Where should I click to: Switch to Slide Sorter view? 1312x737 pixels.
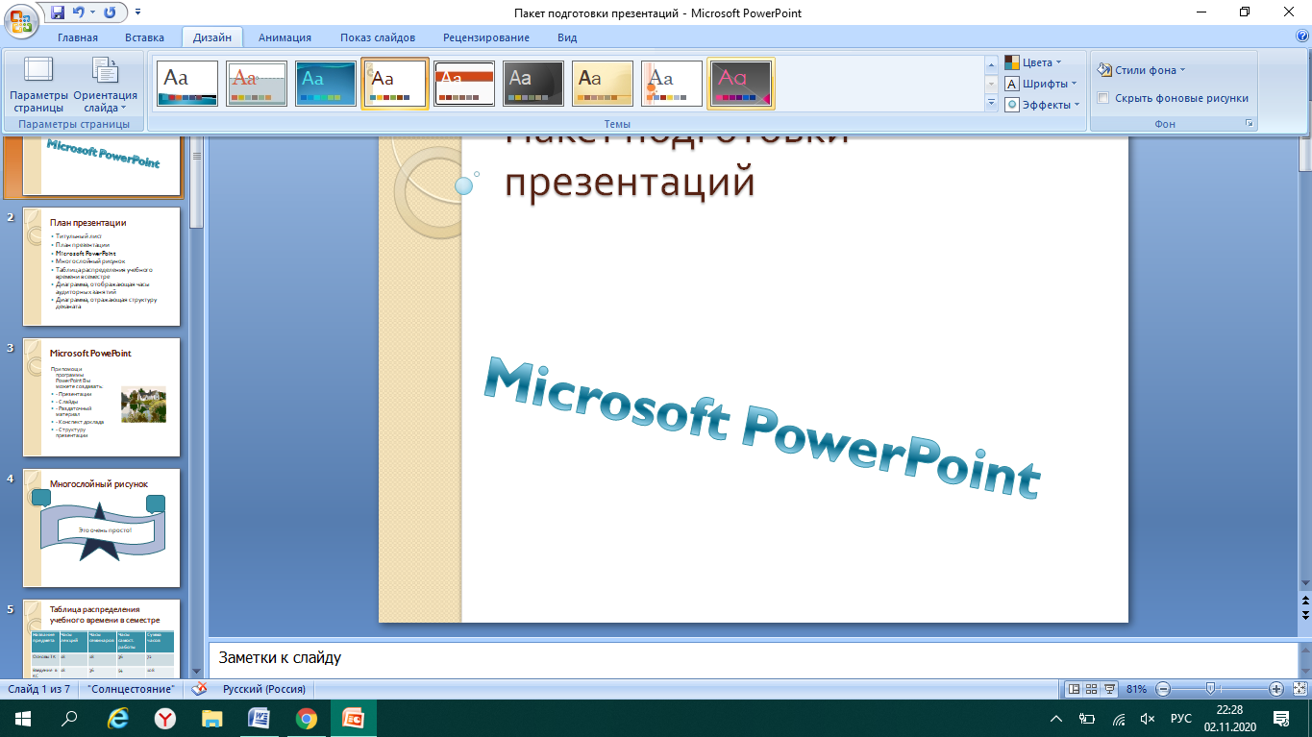[1092, 689]
